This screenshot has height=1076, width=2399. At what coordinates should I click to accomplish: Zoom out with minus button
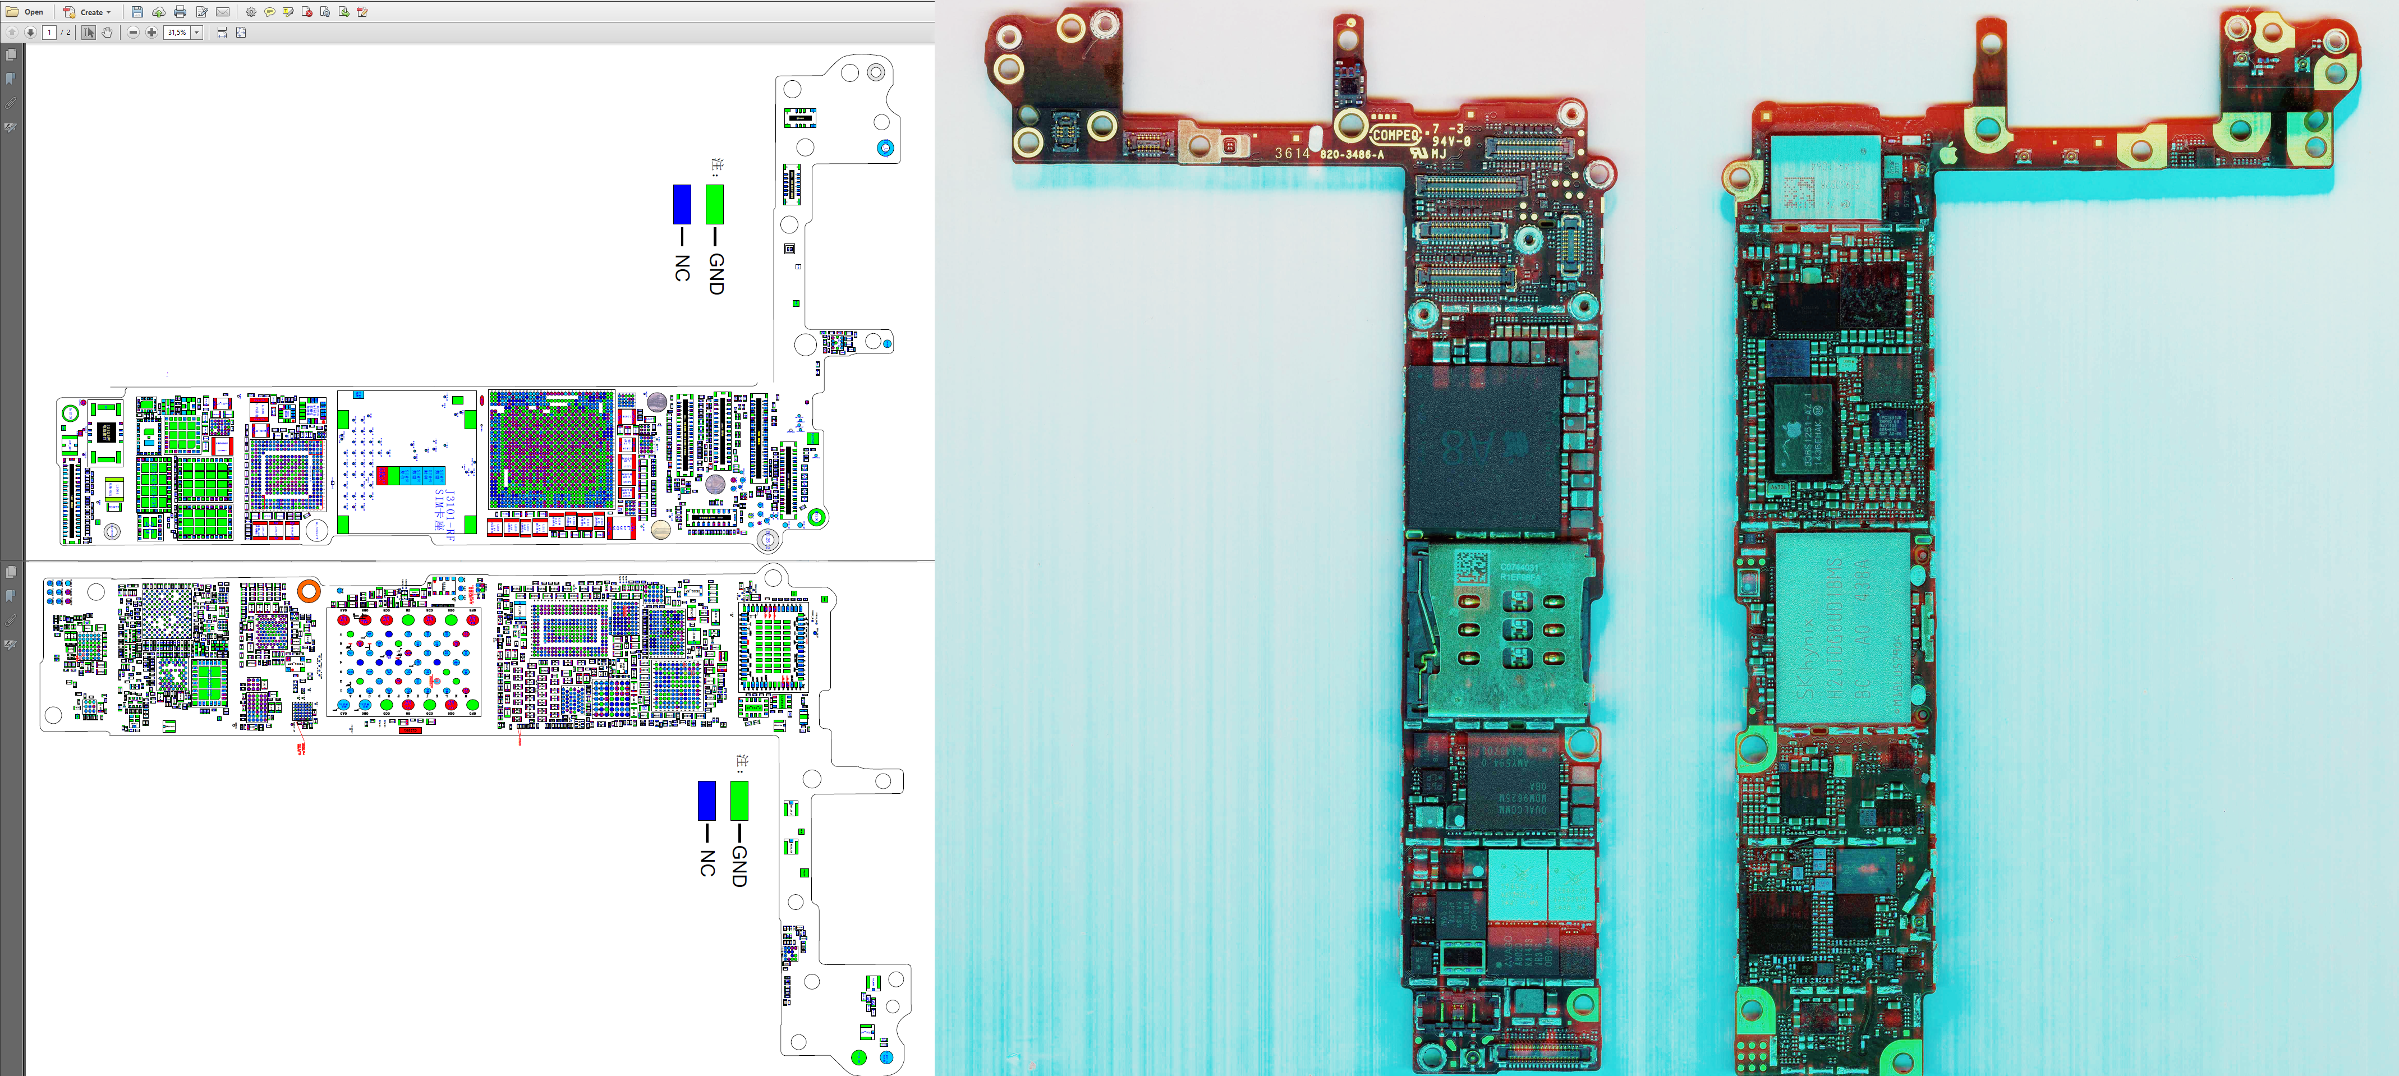pos(133,33)
